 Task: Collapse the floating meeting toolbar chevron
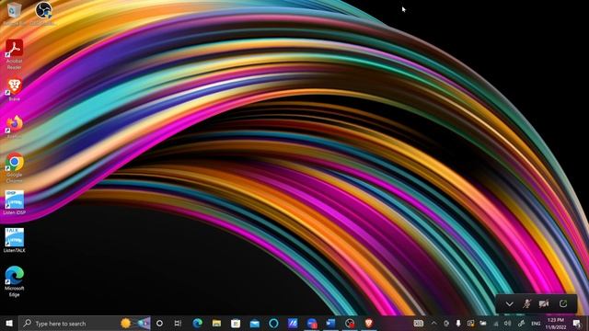pos(509,304)
